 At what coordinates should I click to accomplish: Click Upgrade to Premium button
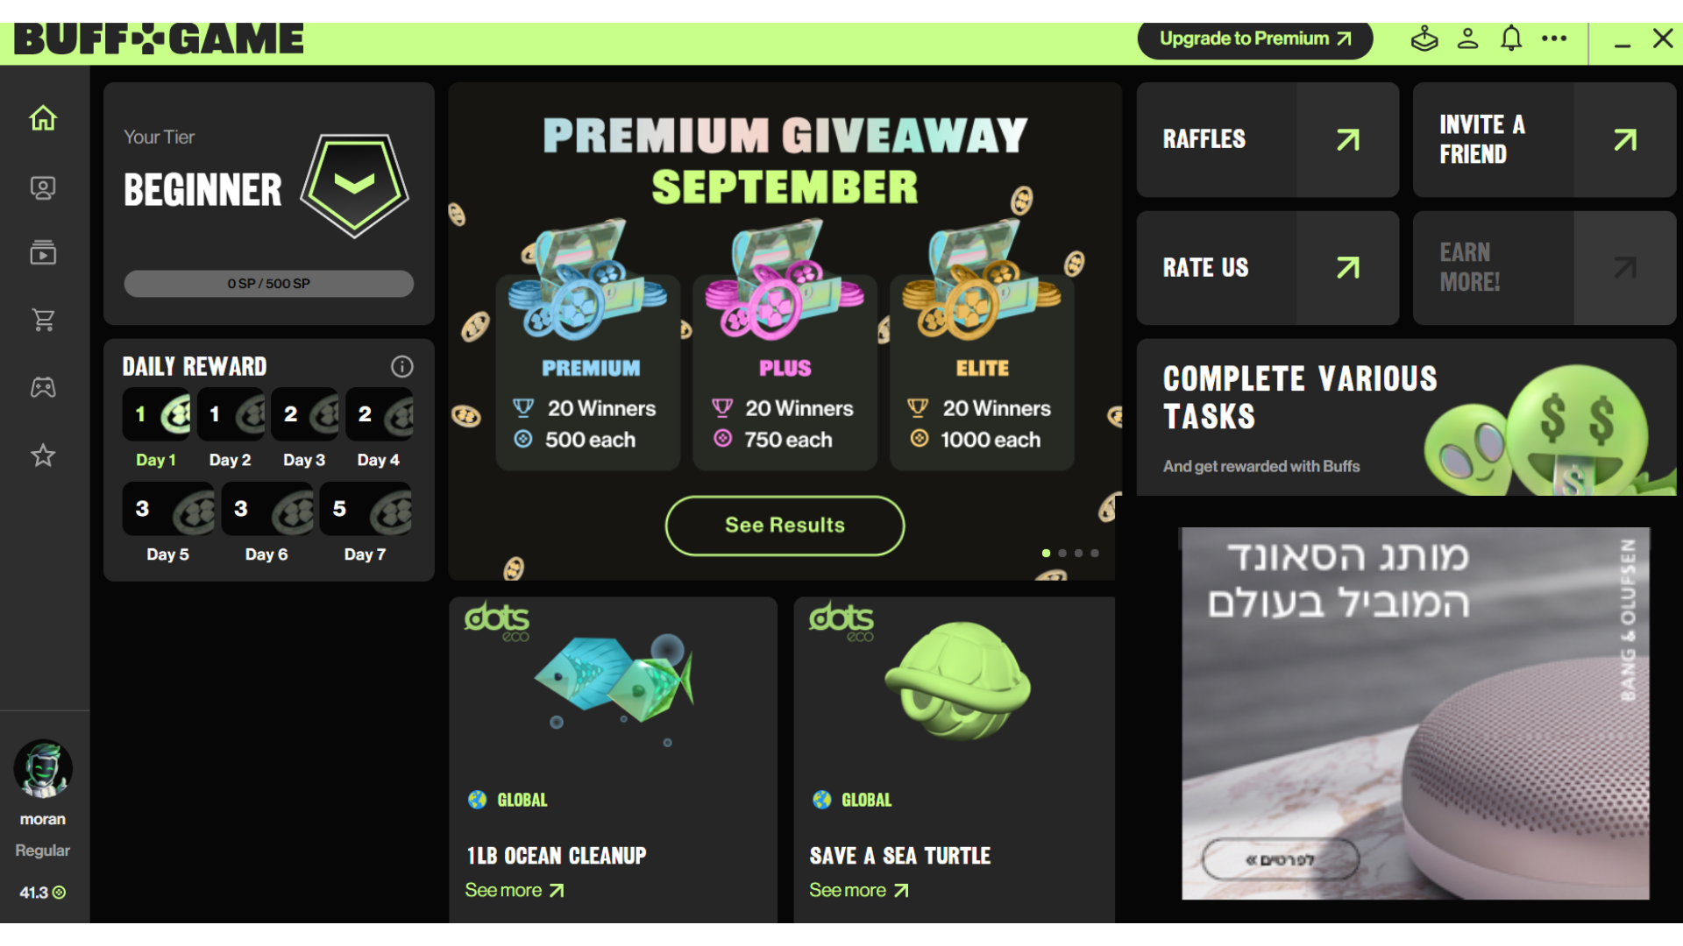pos(1255,39)
